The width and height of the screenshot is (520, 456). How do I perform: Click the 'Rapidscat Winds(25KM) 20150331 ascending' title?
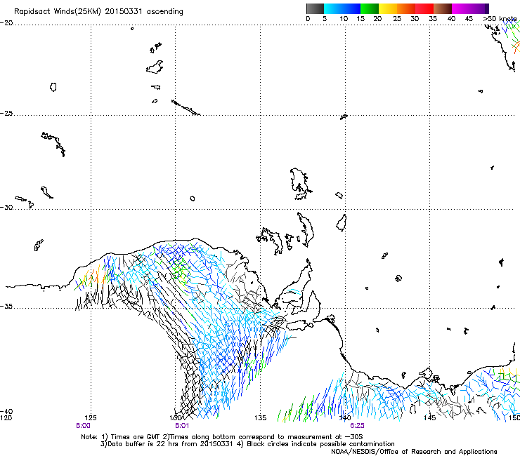pyautogui.click(x=98, y=12)
